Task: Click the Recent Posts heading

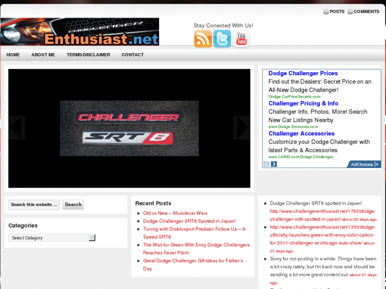Action: tap(153, 204)
